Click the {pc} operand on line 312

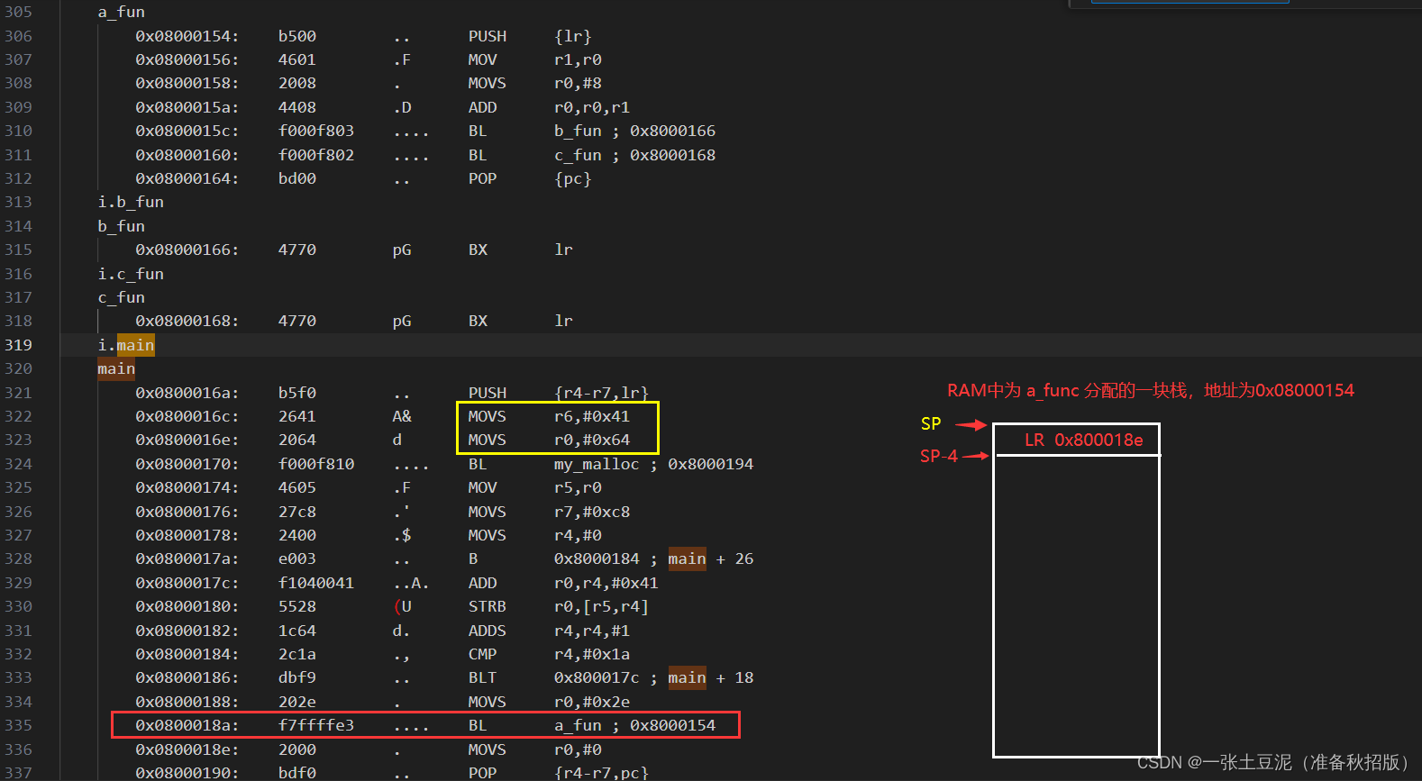573,178
